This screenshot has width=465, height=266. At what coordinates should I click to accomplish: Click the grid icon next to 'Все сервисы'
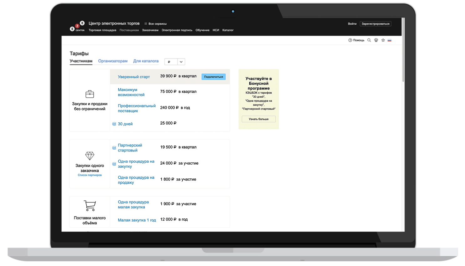(x=146, y=24)
